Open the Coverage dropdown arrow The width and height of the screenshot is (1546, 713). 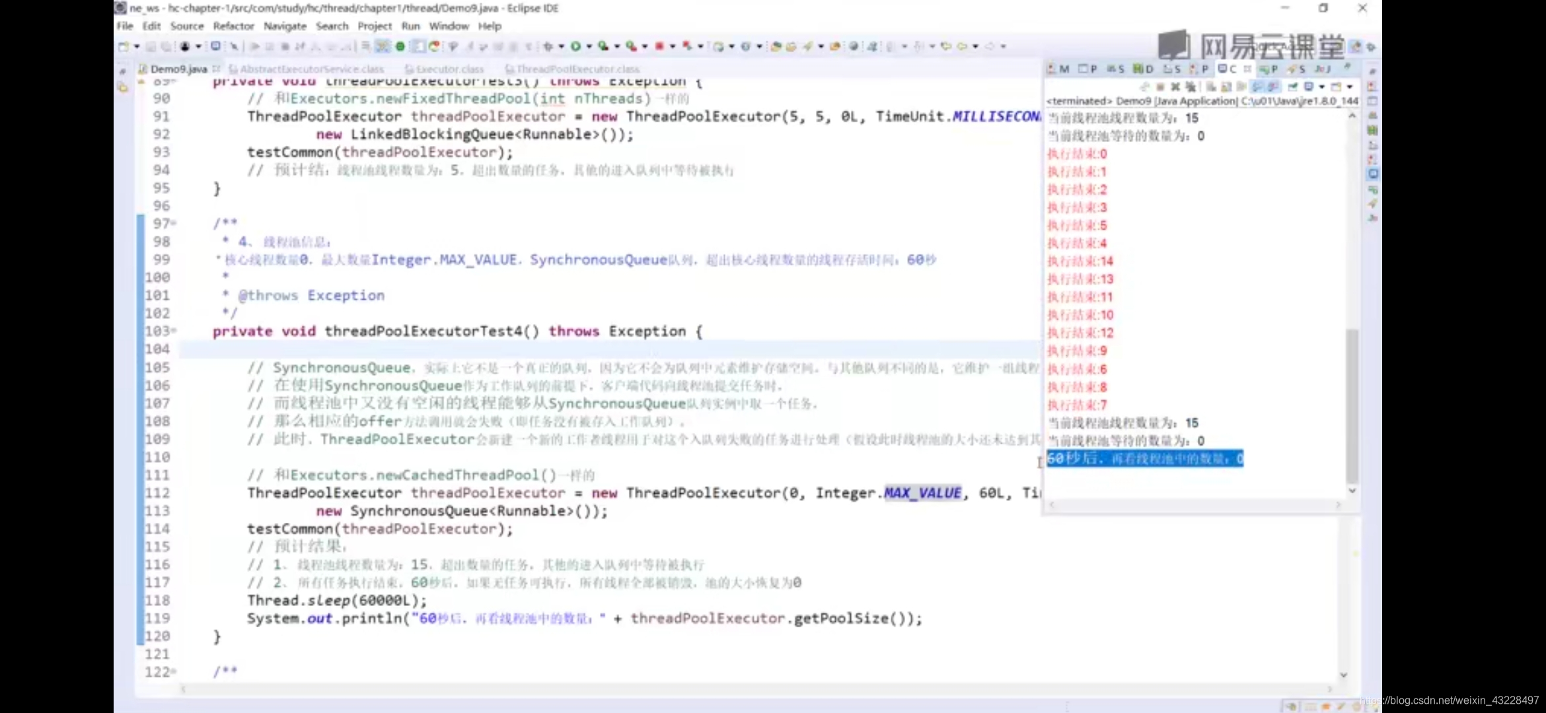tap(617, 46)
